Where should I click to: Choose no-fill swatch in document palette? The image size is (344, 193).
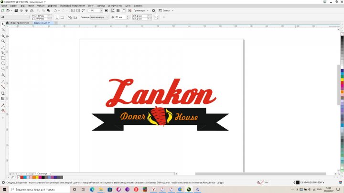[19, 177]
